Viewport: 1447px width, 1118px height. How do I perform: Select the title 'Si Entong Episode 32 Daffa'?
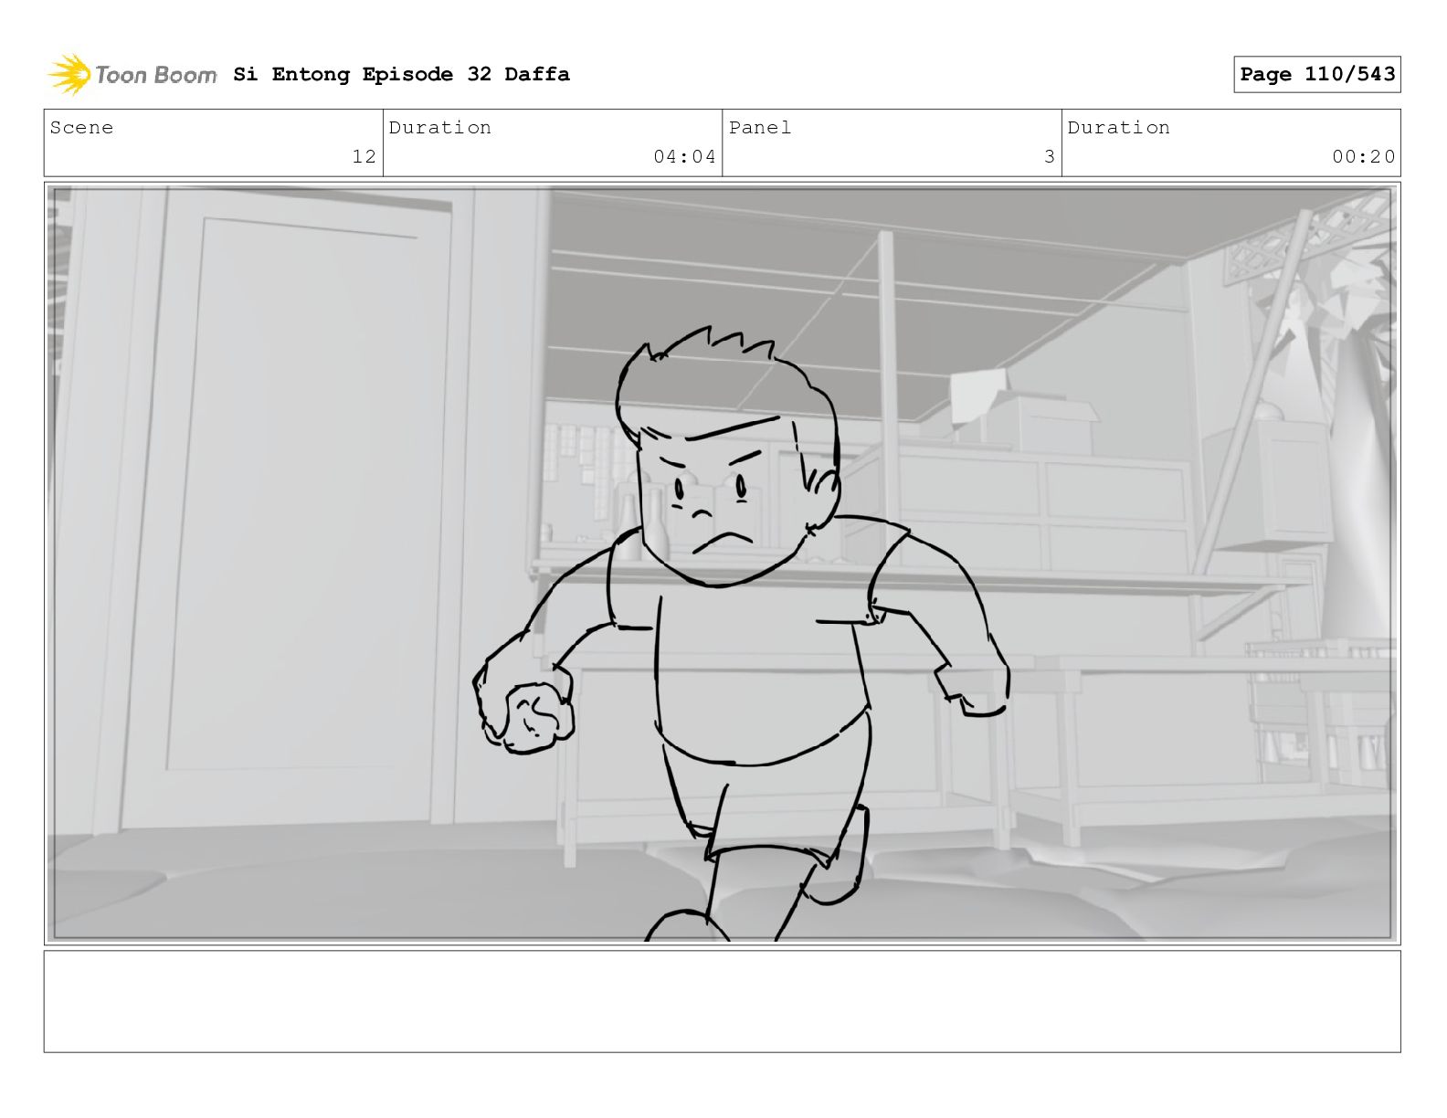tap(401, 74)
